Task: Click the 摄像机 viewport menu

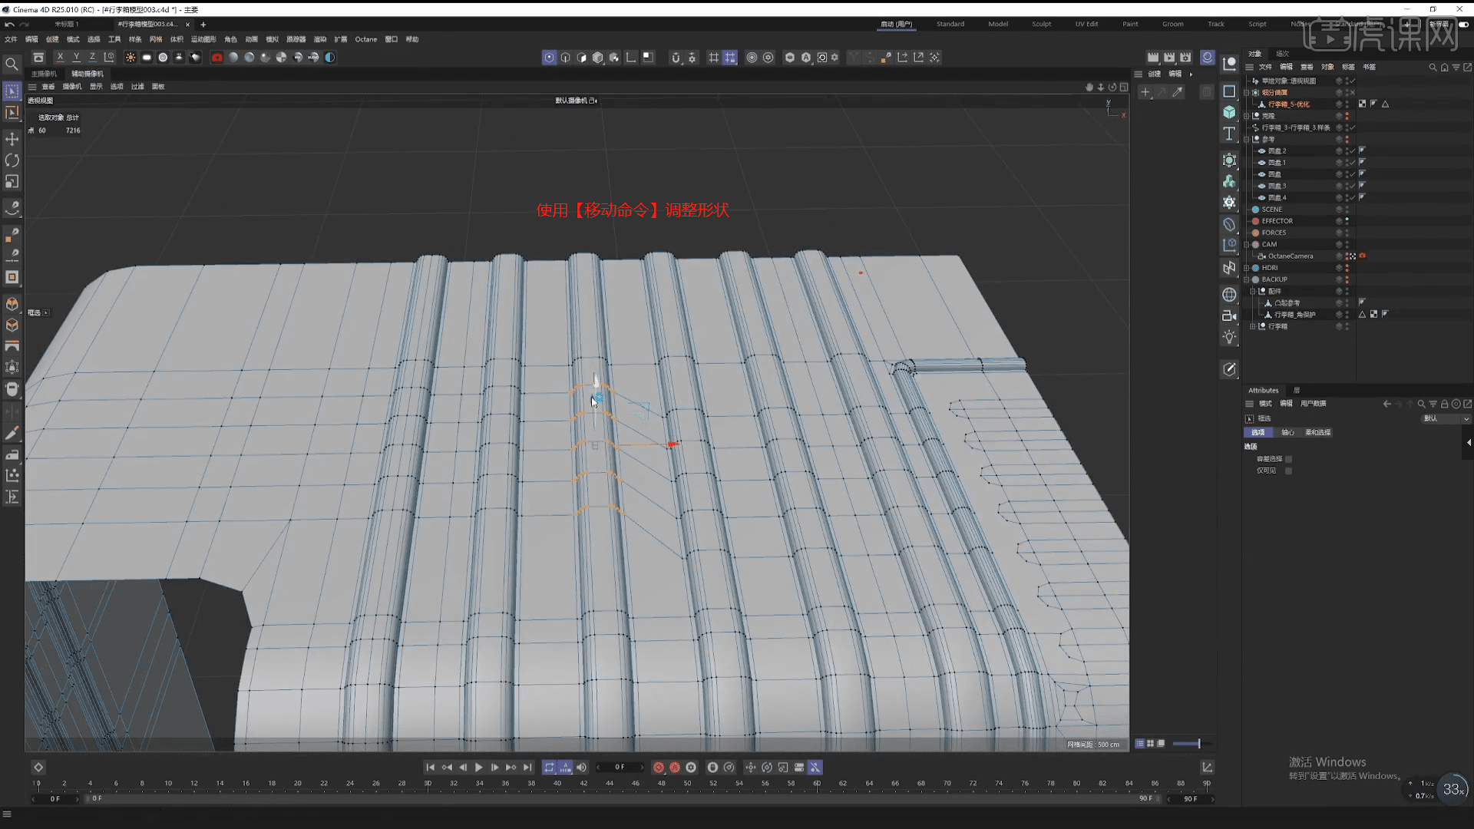Action: [72, 87]
